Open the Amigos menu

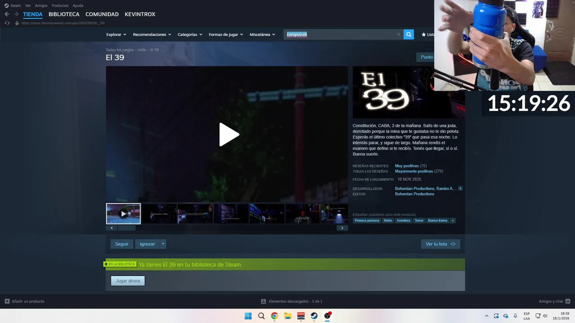[x=41, y=5]
